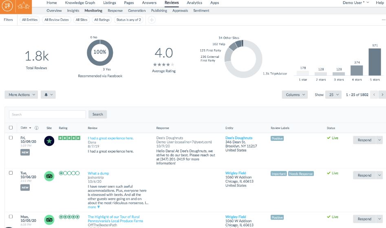Click the info icon beside Date column
Viewport: 386px width, 228px height.
pyautogui.click(x=36, y=128)
